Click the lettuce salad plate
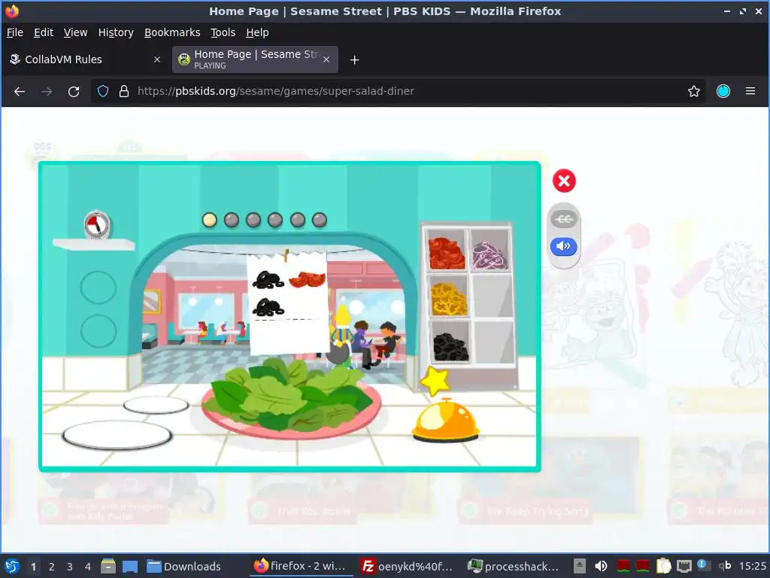Viewport: 770px width, 578px height. (291, 399)
